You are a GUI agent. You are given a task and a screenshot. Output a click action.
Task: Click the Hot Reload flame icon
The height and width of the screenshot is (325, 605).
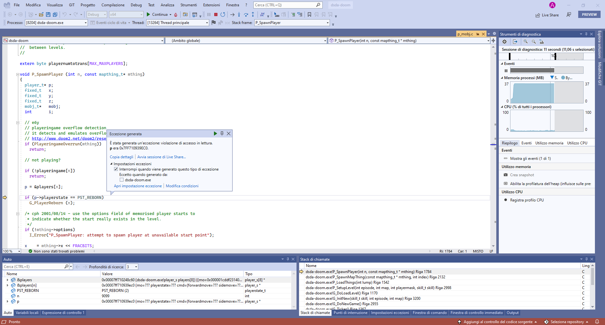[176, 15]
